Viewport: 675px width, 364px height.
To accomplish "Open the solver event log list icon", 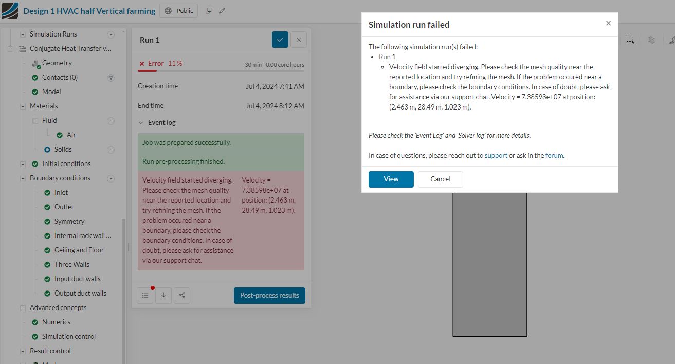I will point(145,295).
